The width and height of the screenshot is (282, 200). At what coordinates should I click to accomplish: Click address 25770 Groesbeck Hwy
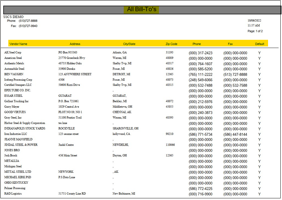(72, 58)
